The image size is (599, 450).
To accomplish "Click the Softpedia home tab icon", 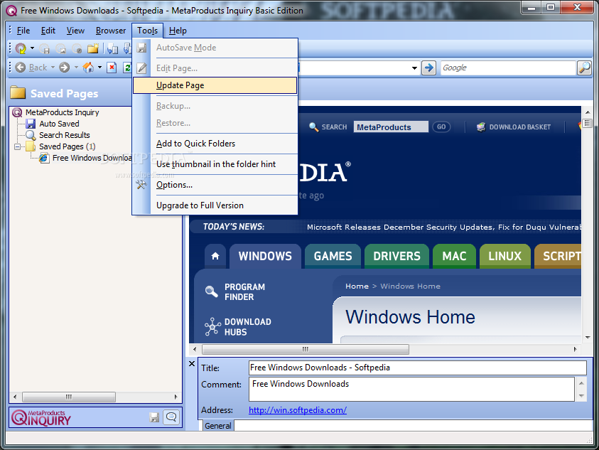I will pos(215,256).
